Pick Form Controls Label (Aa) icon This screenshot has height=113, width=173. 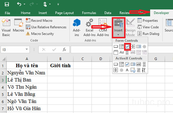tap(122, 52)
